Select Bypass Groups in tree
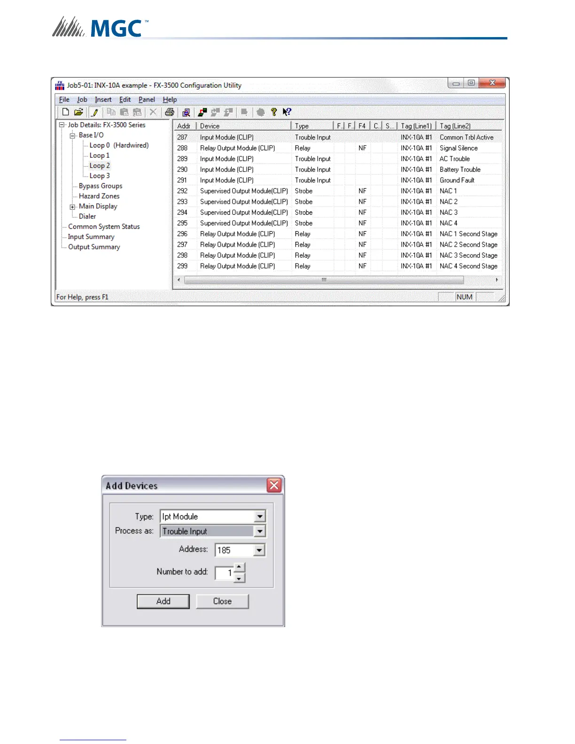The image size is (575, 744). (101, 186)
